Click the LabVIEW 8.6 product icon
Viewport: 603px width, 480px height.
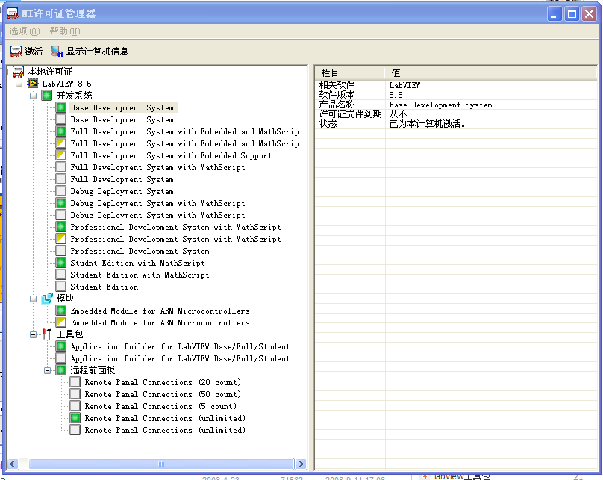(x=33, y=84)
